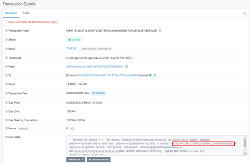The image size is (250, 163).
Task: Copy the From address to clipboard
Action: [x=127, y=67]
